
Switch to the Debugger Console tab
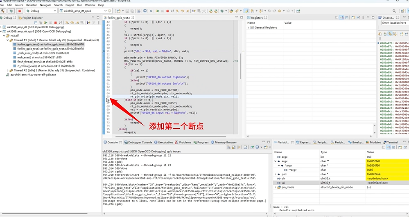[140, 142]
